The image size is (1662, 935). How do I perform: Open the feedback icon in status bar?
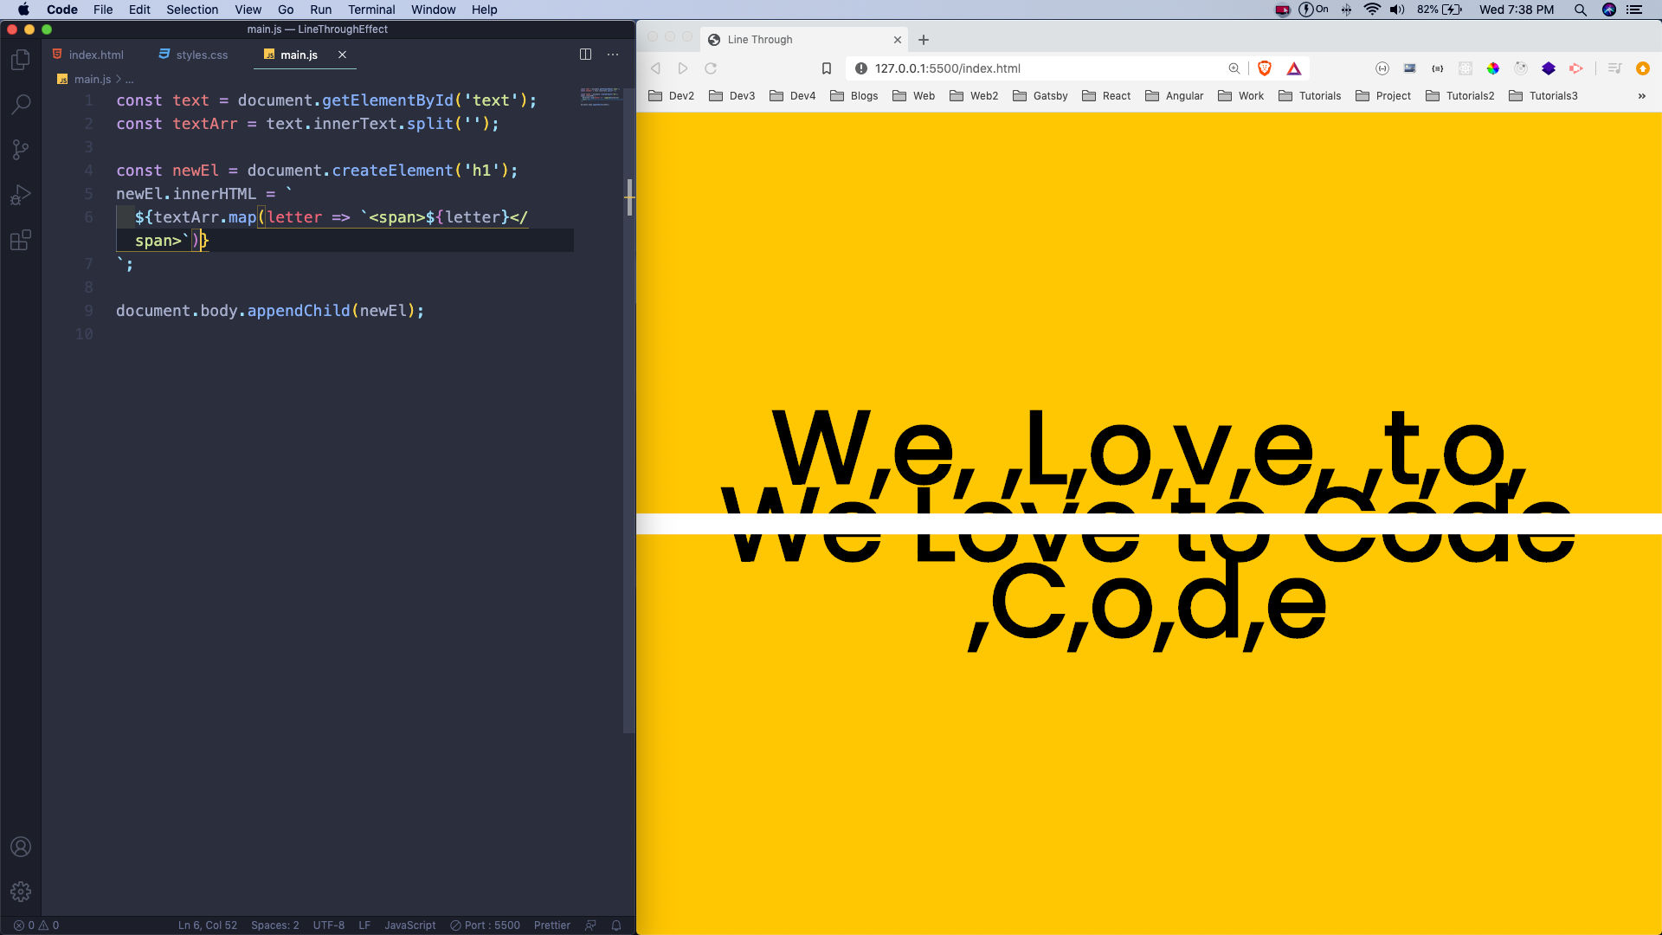pyautogui.click(x=590, y=925)
